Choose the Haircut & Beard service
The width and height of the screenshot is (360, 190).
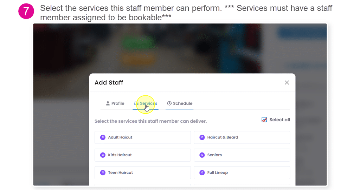click(242, 137)
